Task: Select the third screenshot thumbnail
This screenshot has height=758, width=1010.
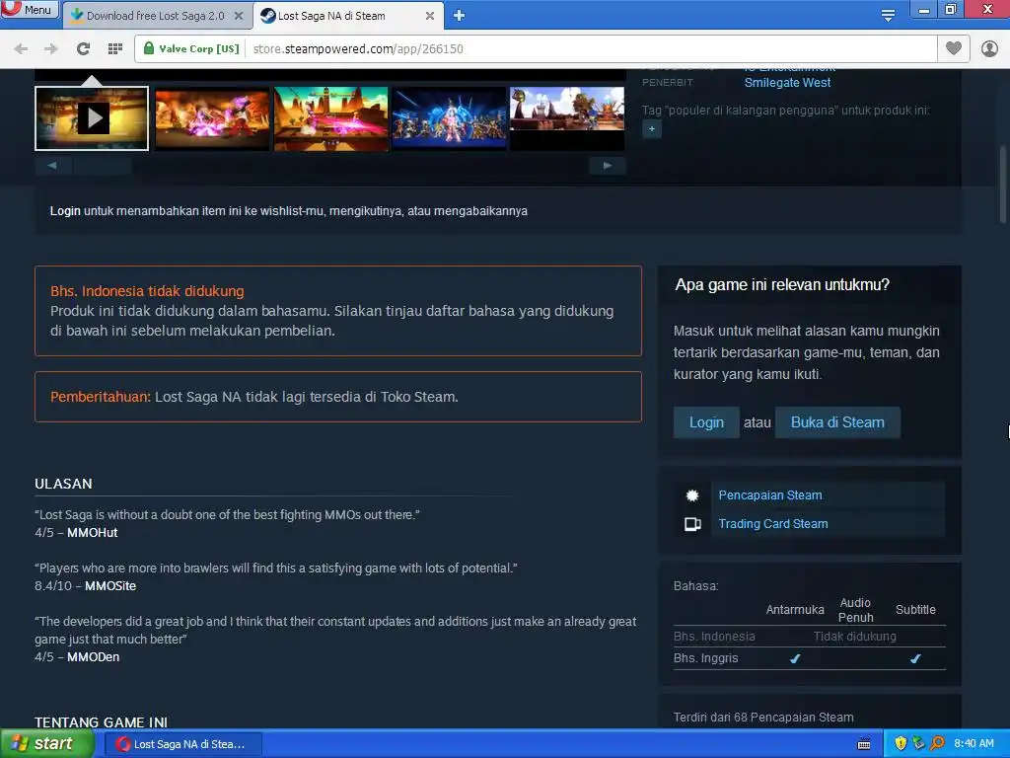Action: point(331,118)
